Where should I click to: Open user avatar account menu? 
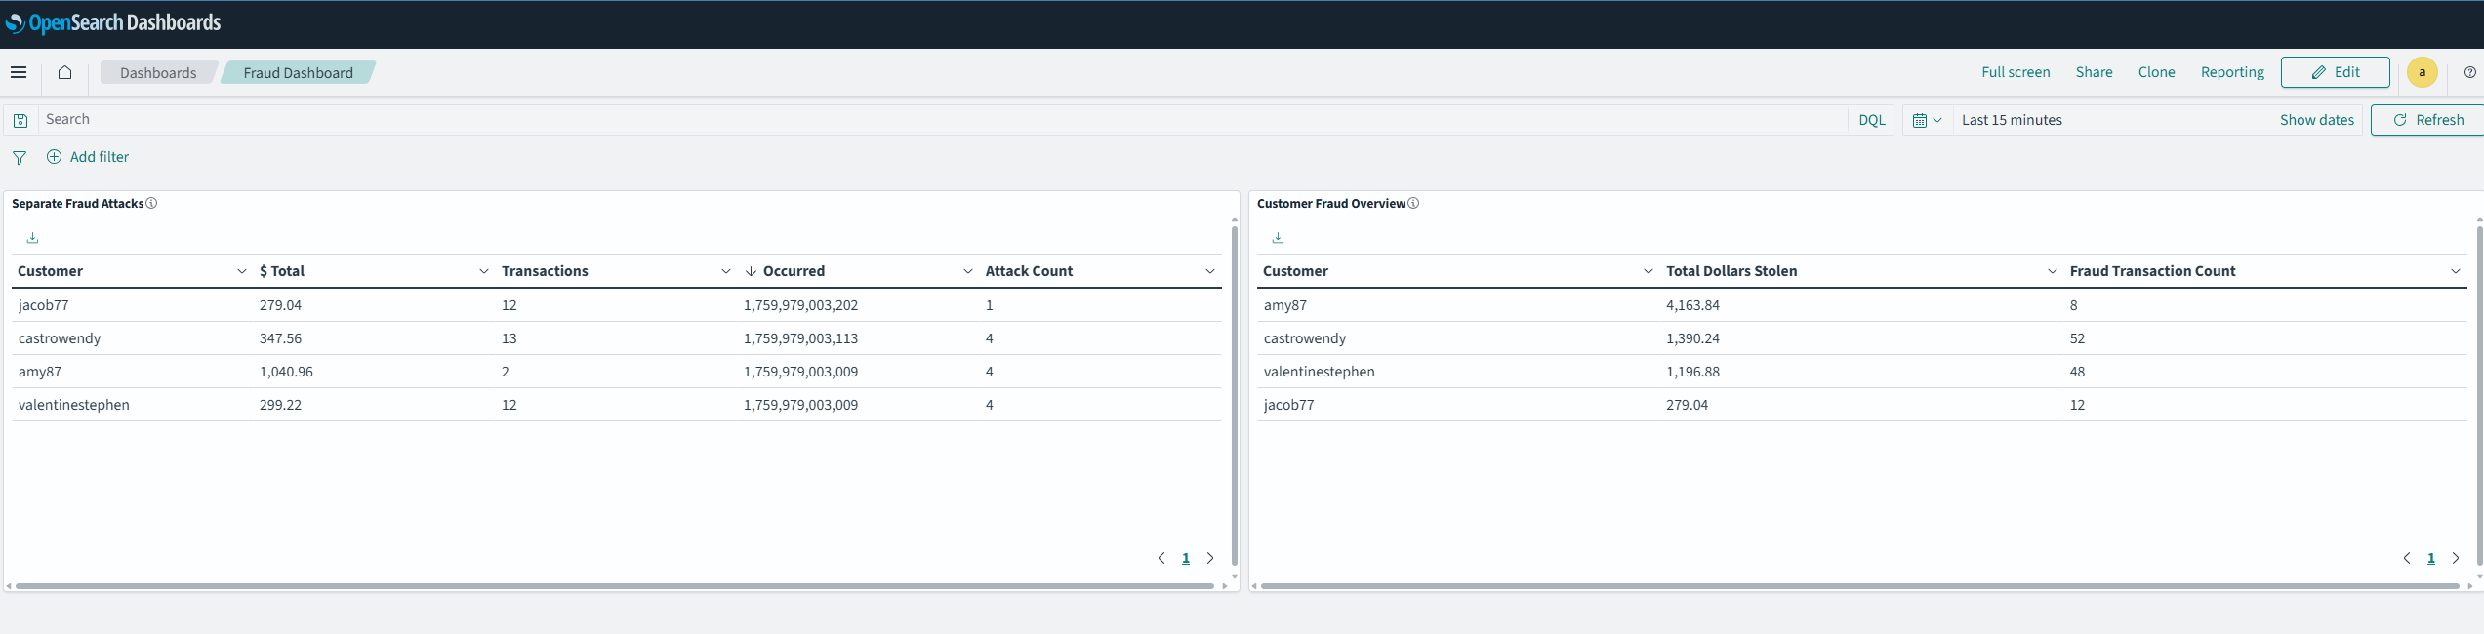click(x=2422, y=72)
